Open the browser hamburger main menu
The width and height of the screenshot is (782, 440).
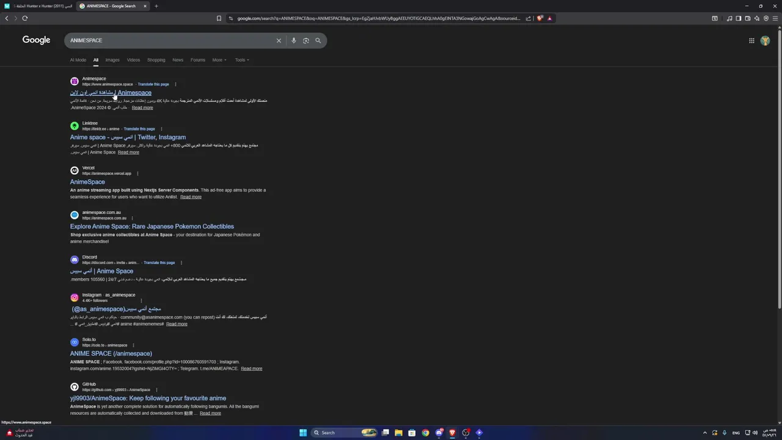[775, 18]
